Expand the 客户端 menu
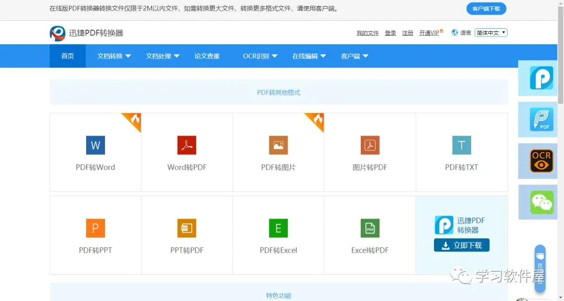This screenshot has width=564, height=301. coord(354,56)
